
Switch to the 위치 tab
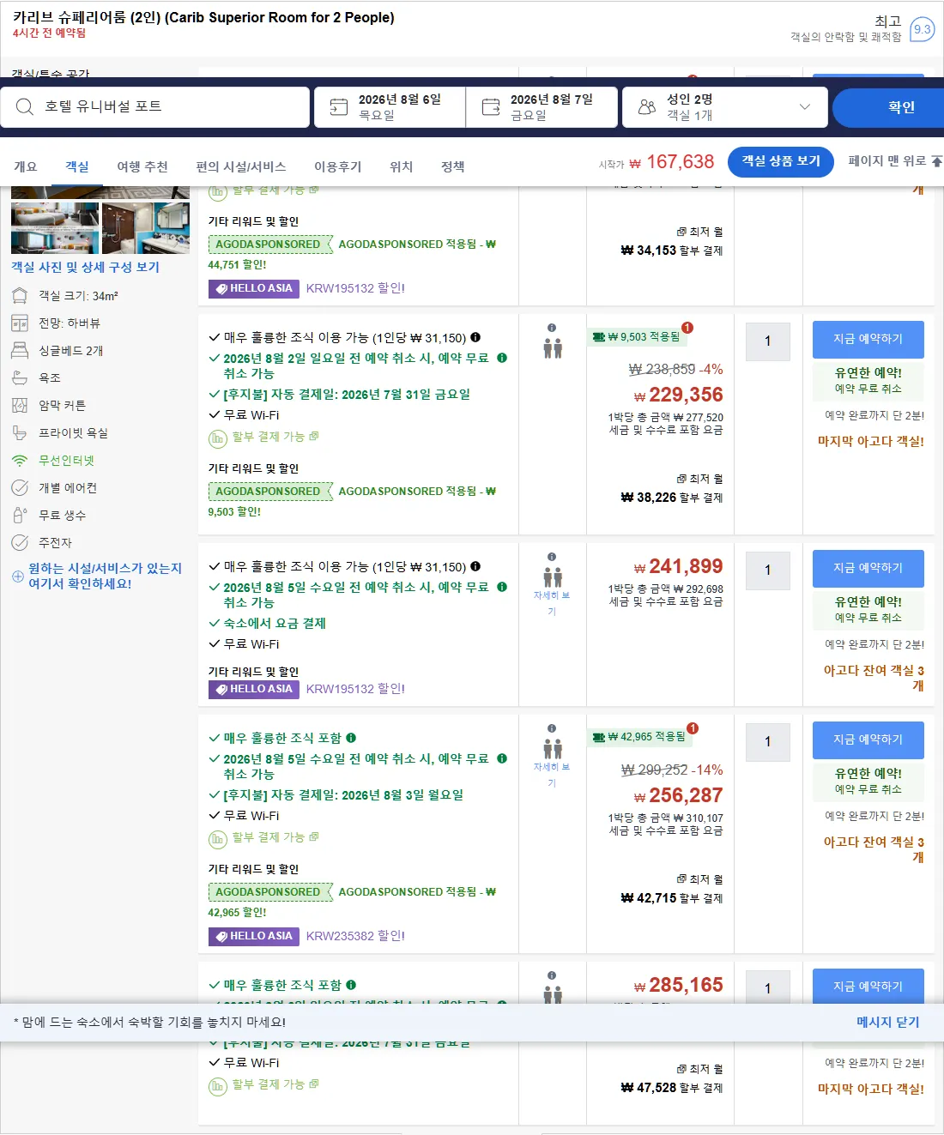click(402, 166)
